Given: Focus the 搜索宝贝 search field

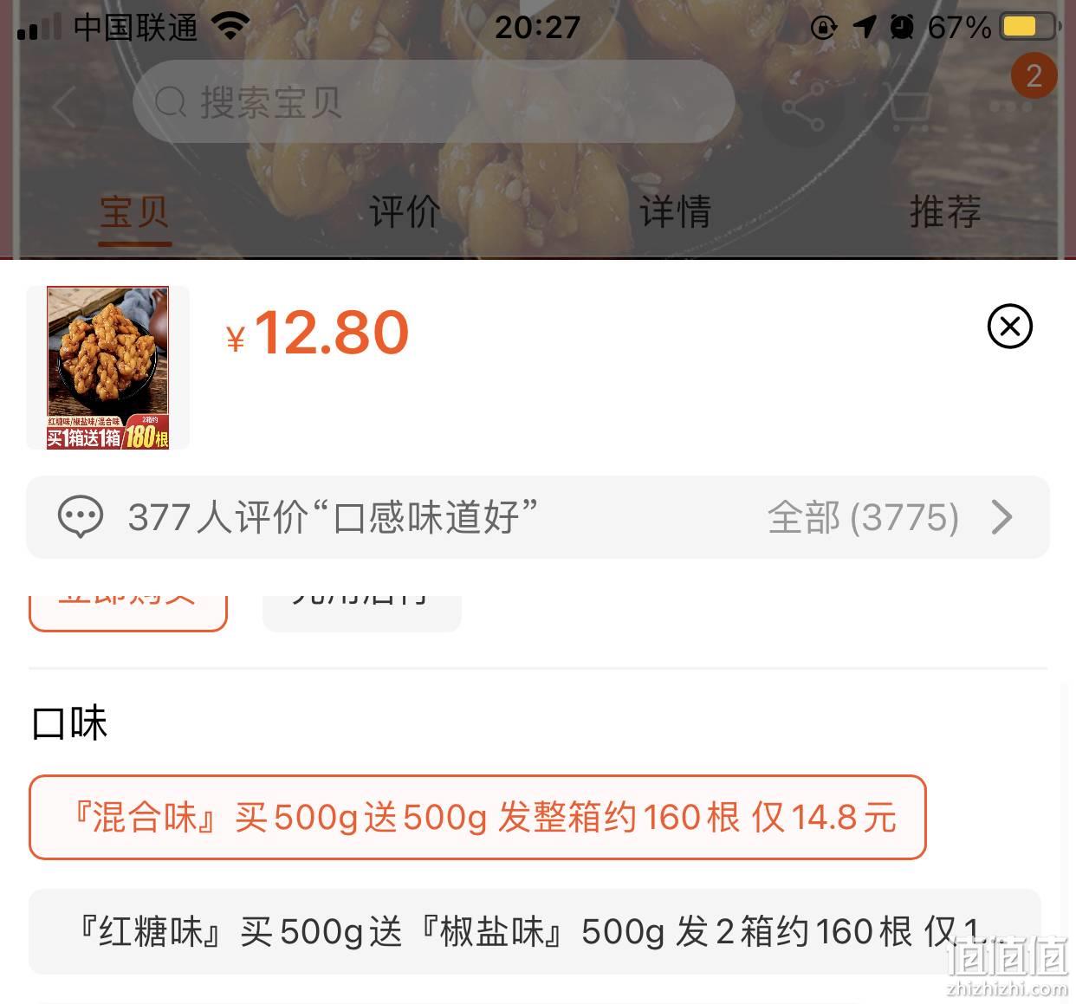Looking at the screenshot, I should click(433, 101).
